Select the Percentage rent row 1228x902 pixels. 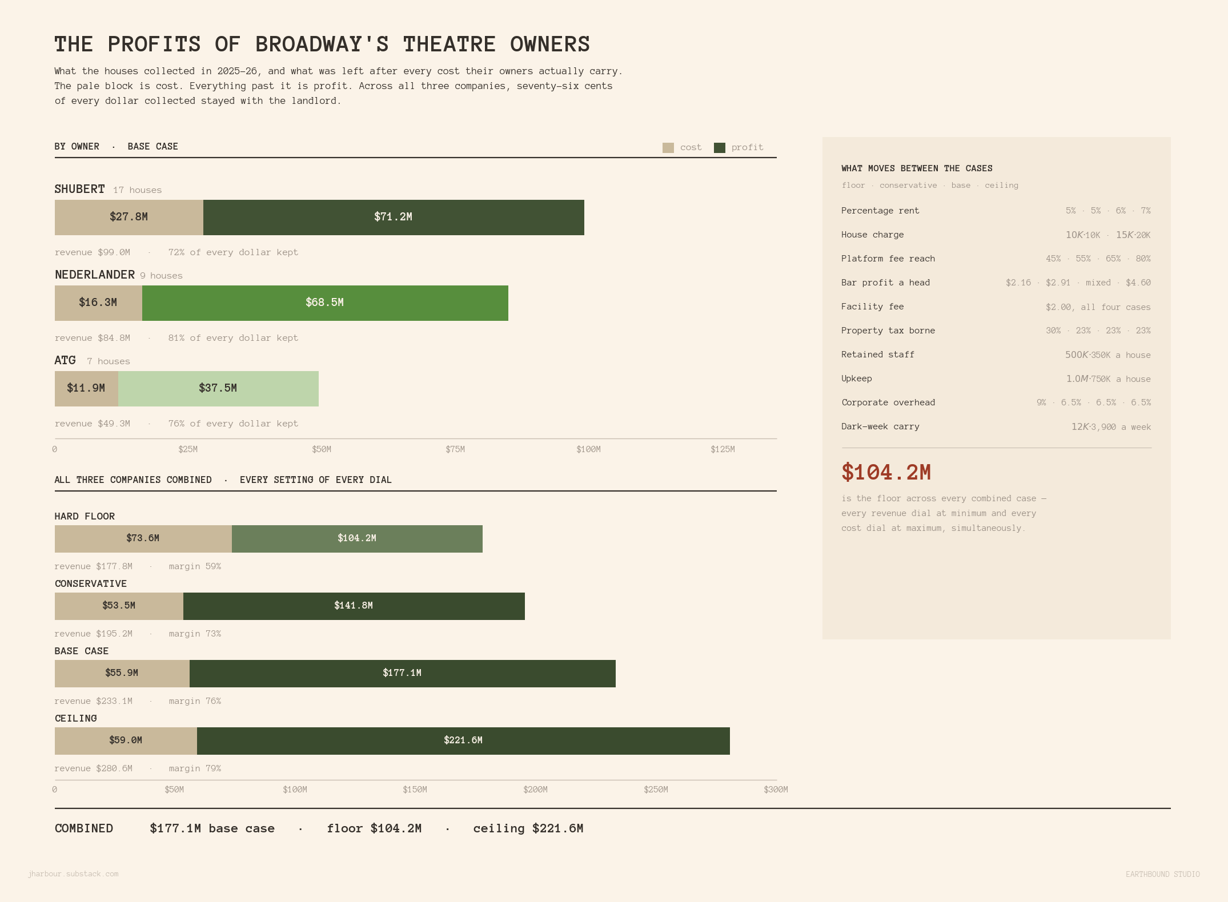pos(996,211)
